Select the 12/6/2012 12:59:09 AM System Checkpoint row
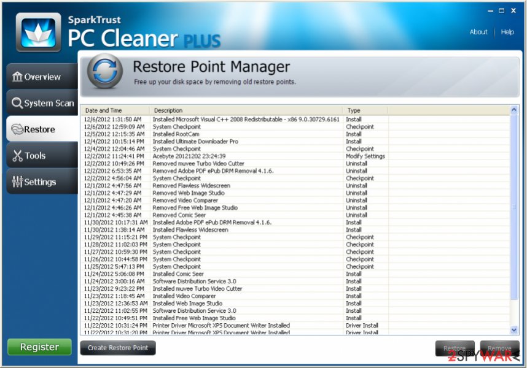Image resolution: width=527 pixels, height=368 pixels. click(295, 126)
